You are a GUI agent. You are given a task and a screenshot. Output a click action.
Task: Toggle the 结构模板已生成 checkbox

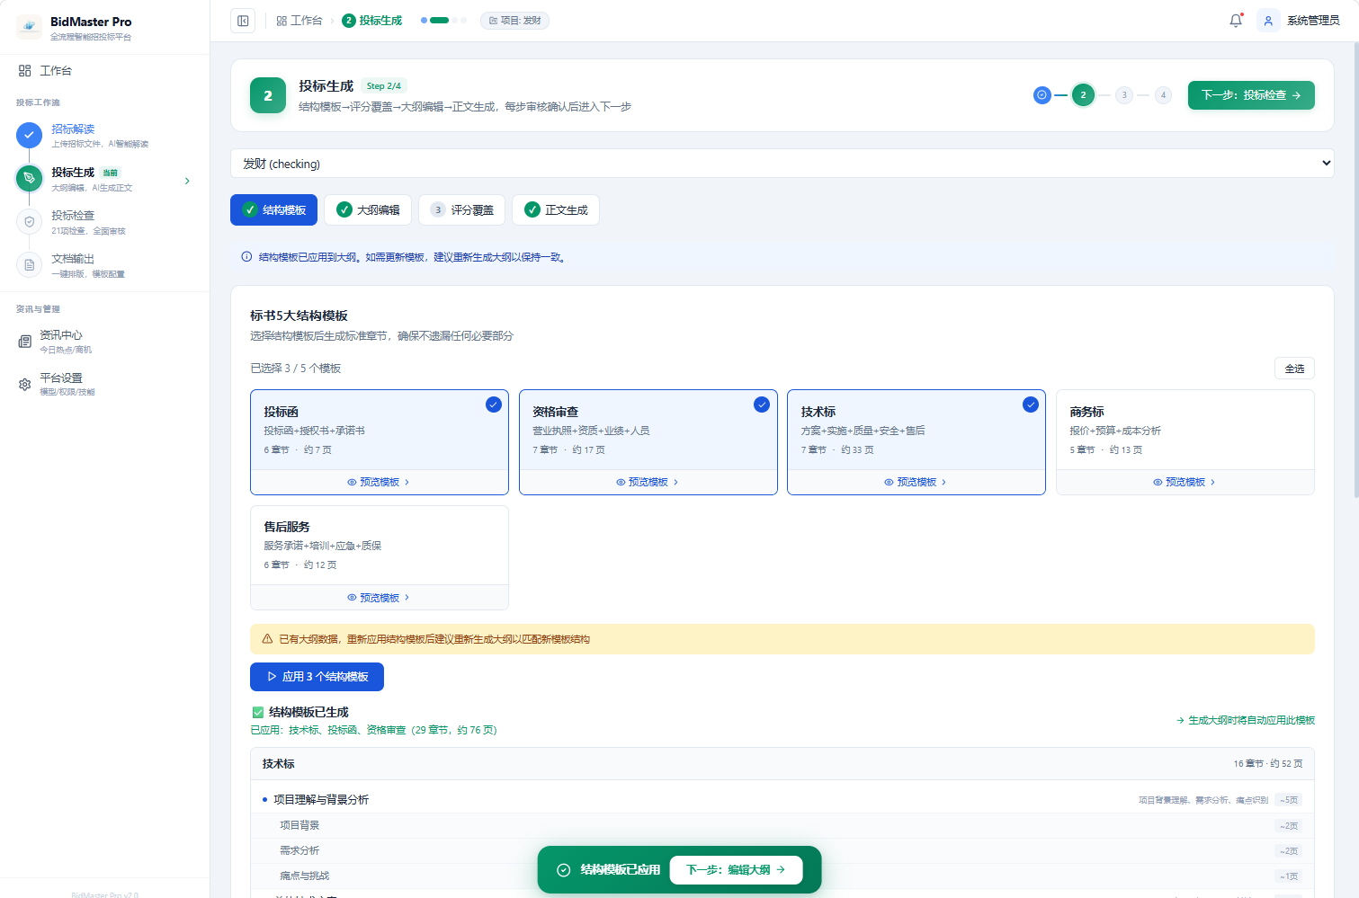coord(258,712)
